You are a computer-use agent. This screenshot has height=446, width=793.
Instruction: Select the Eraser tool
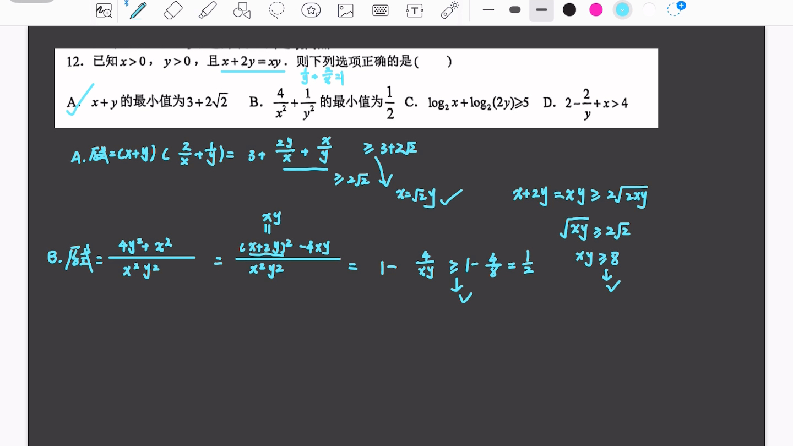[x=173, y=10]
